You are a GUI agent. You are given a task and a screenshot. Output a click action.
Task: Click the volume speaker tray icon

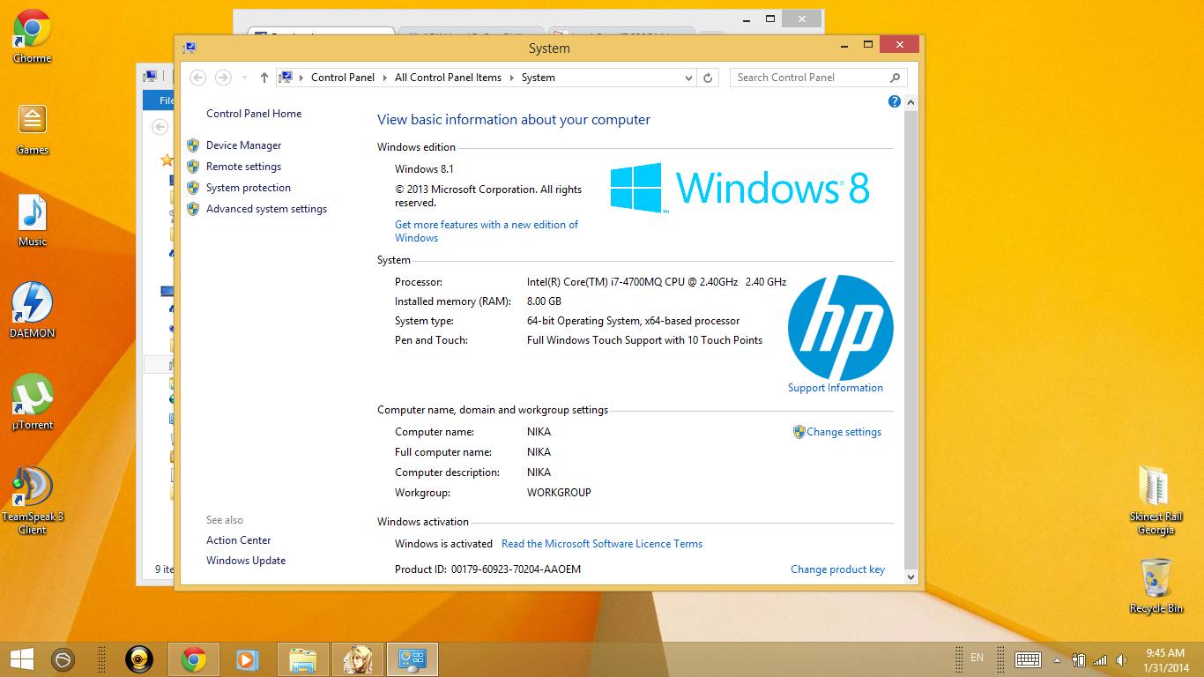coord(1121,659)
